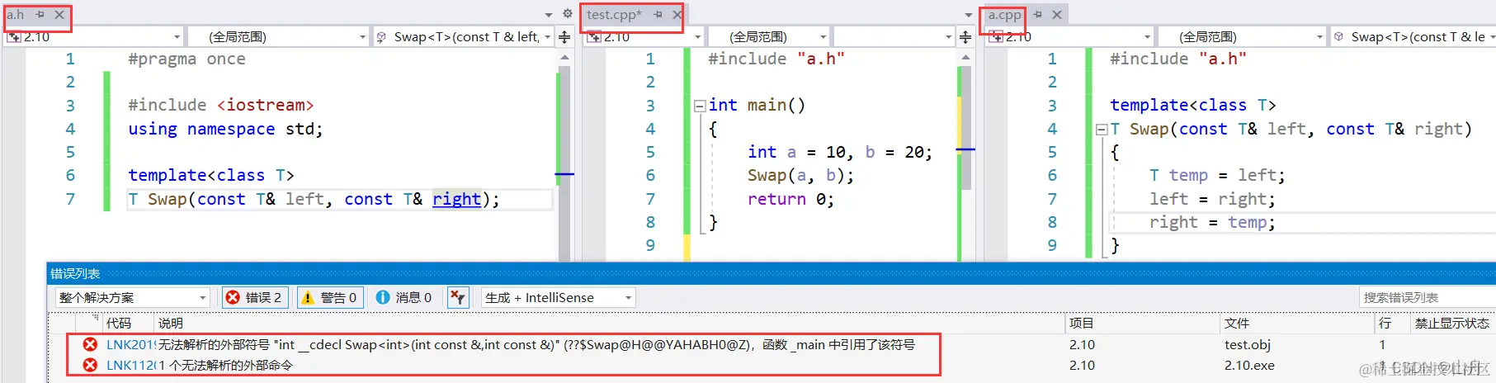The height and width of the screenshot is (383, 1496).
Task: Click the 'right' parameter in a.h declaration
Action: click(x=456, y=199)
